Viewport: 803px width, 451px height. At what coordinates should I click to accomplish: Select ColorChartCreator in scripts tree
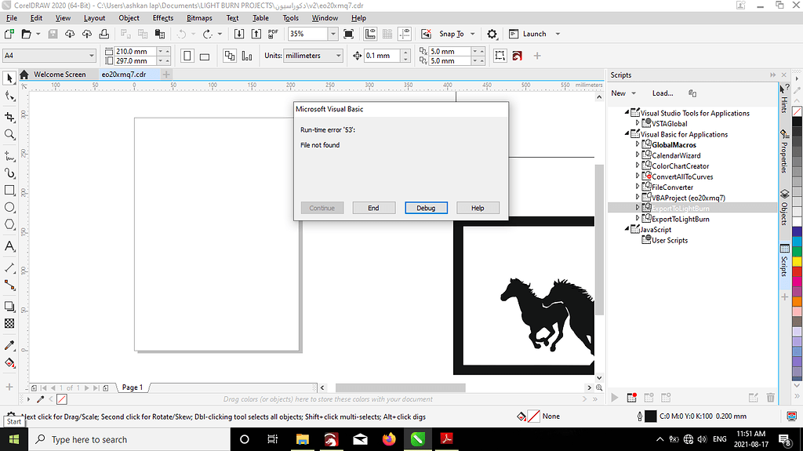(x=680, y=166)
